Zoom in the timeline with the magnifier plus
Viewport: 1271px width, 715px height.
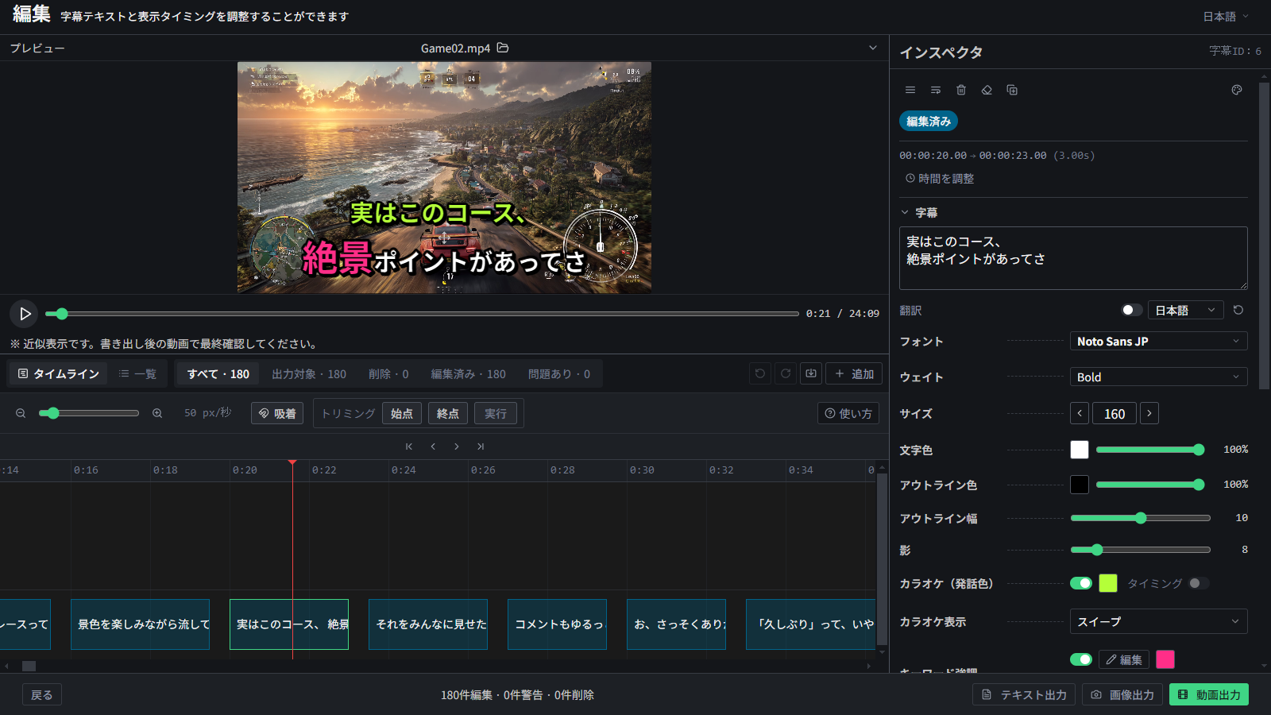[x=157, y=413]
